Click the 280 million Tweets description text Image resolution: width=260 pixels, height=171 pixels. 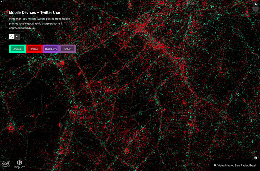pyautogui.click(x=39, y=23)
